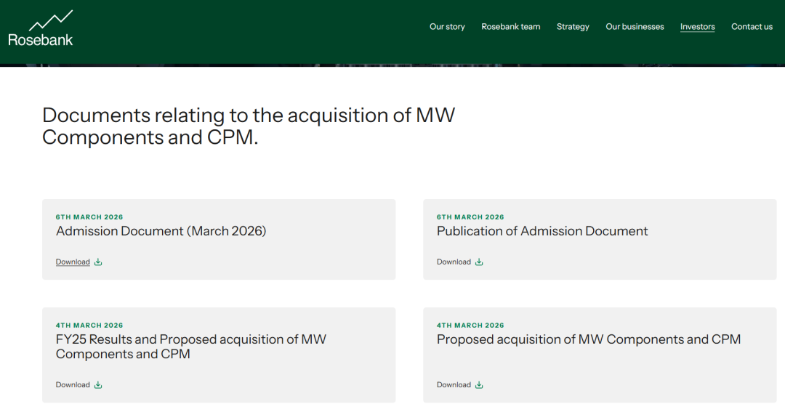Click download icon for FY25 Results card
785x412 pixels.
point(98,385)
